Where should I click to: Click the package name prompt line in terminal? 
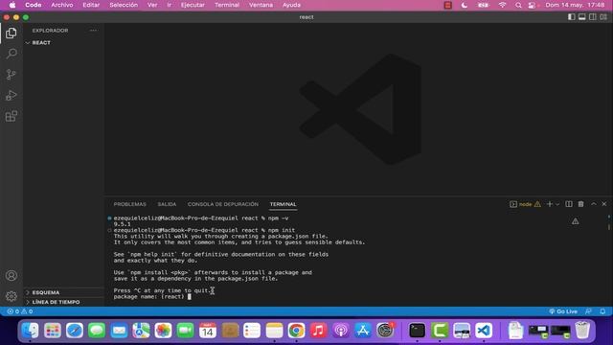click(152, 296)
